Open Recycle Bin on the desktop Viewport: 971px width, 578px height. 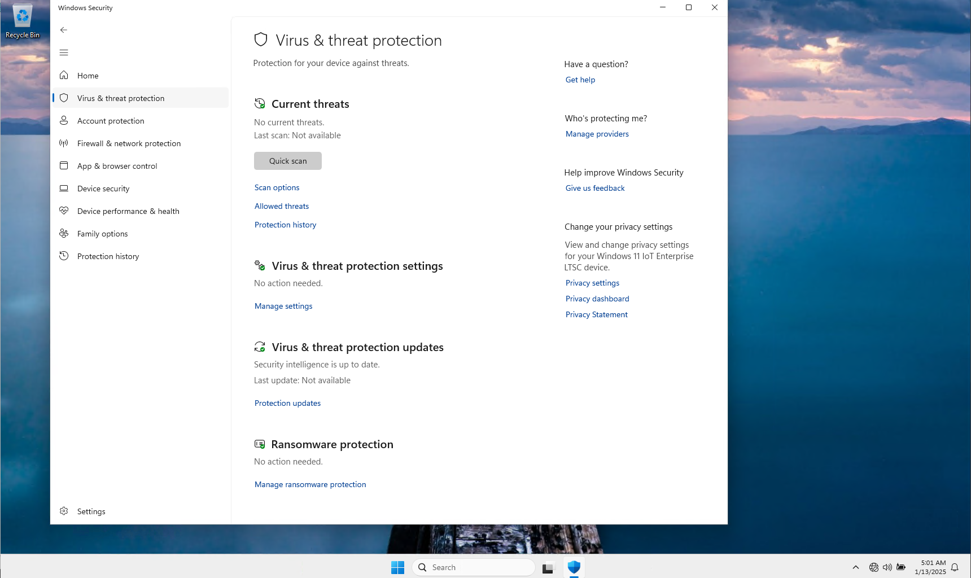[23, 21]
